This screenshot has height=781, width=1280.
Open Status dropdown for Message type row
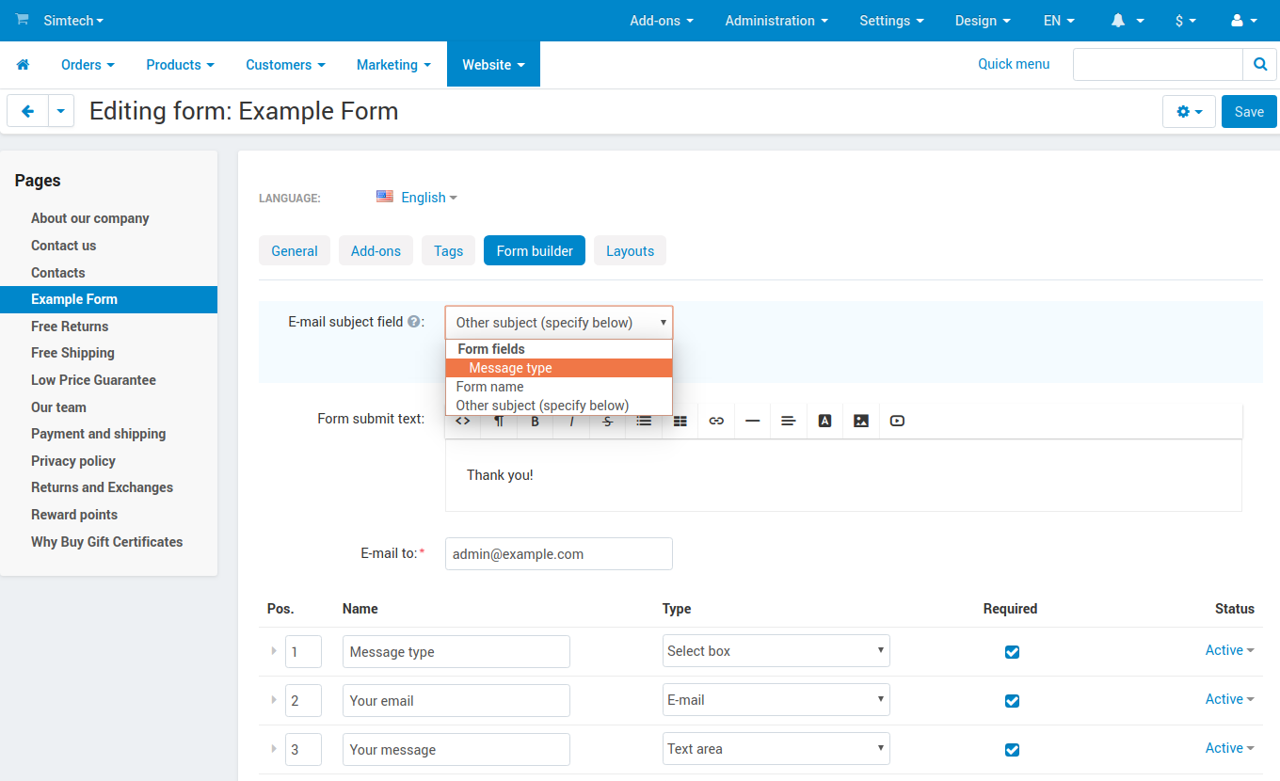click(x=1229, y=650)
